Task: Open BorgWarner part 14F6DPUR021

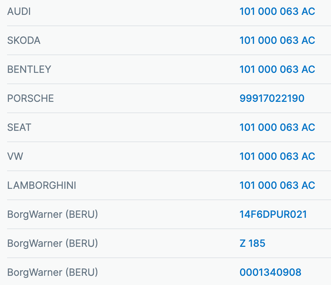Action: point(273,215)
